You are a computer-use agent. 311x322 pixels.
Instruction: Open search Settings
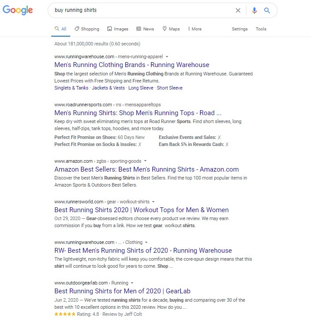click(239, 29)
